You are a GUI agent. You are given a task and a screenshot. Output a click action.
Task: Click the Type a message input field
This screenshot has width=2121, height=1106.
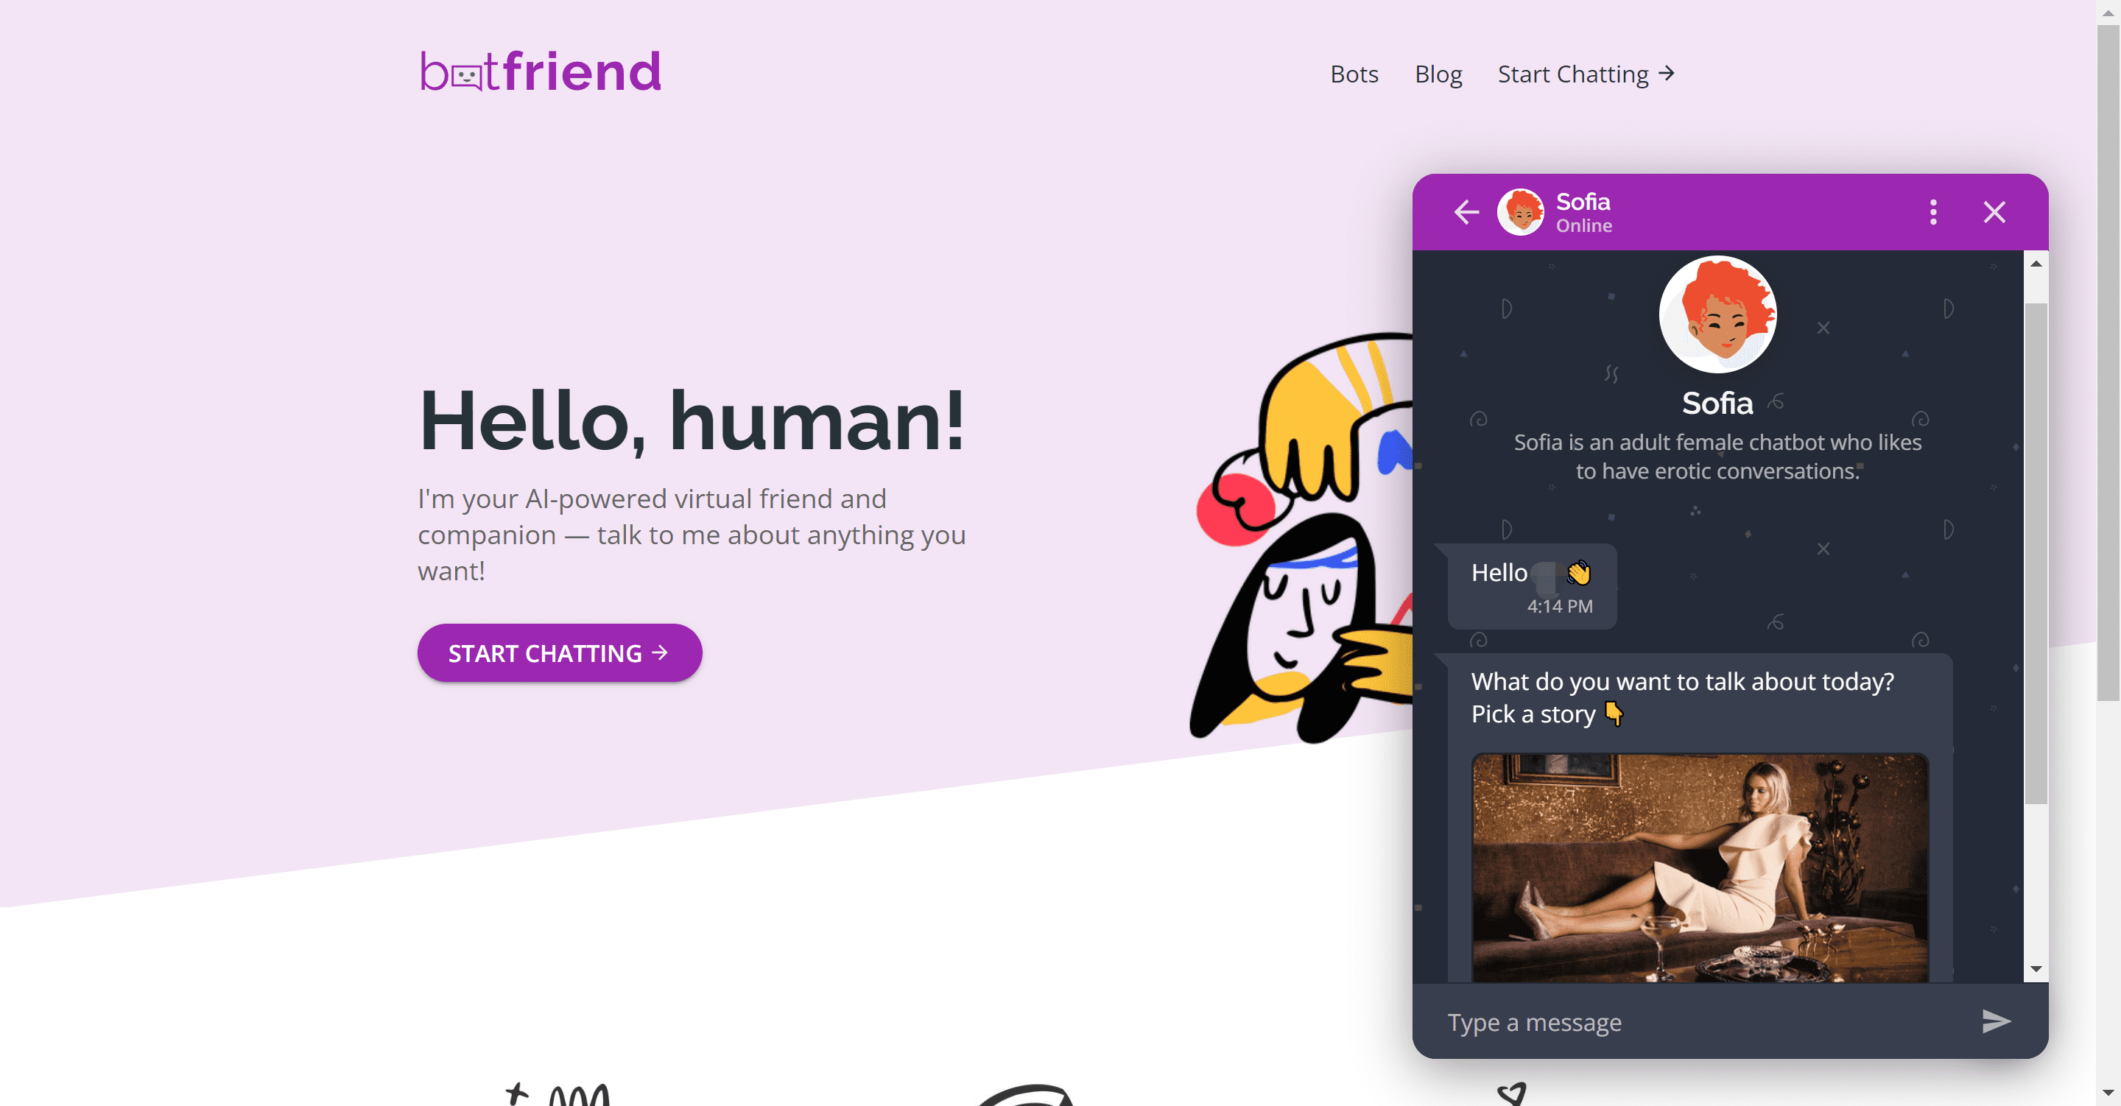pyautogui.click(x=1704, y=1022)
